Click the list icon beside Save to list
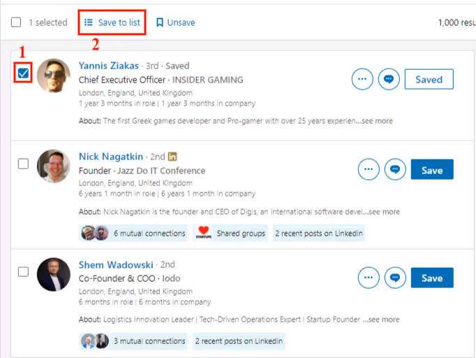 (89, 22)
